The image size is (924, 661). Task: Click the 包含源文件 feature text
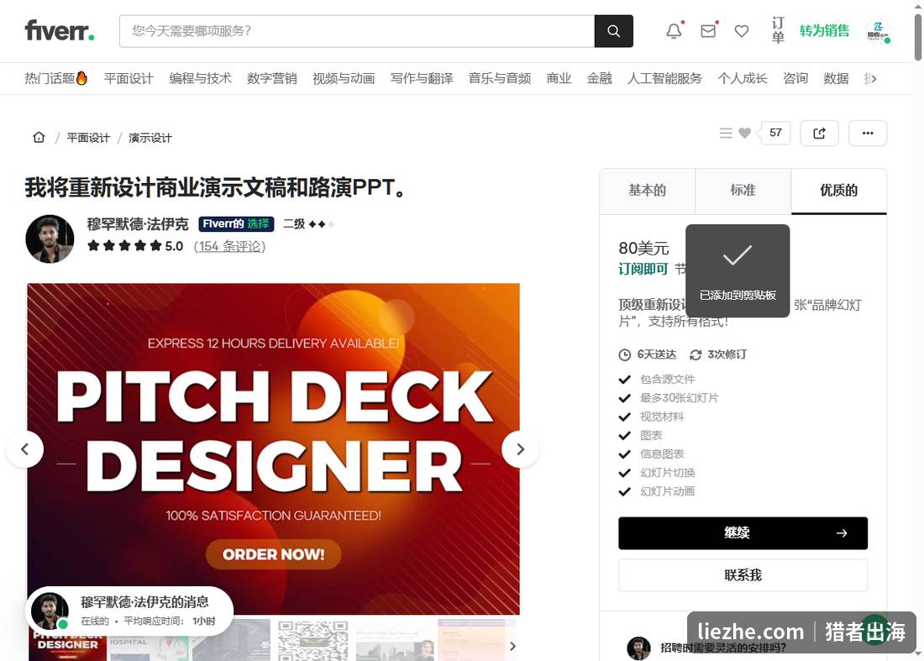tap(668, 380)
